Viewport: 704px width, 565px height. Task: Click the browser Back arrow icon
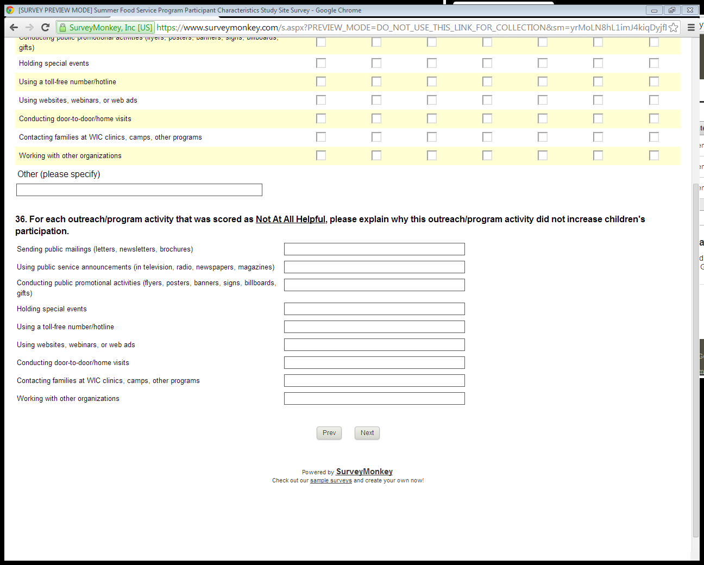(x=14, y=28)
